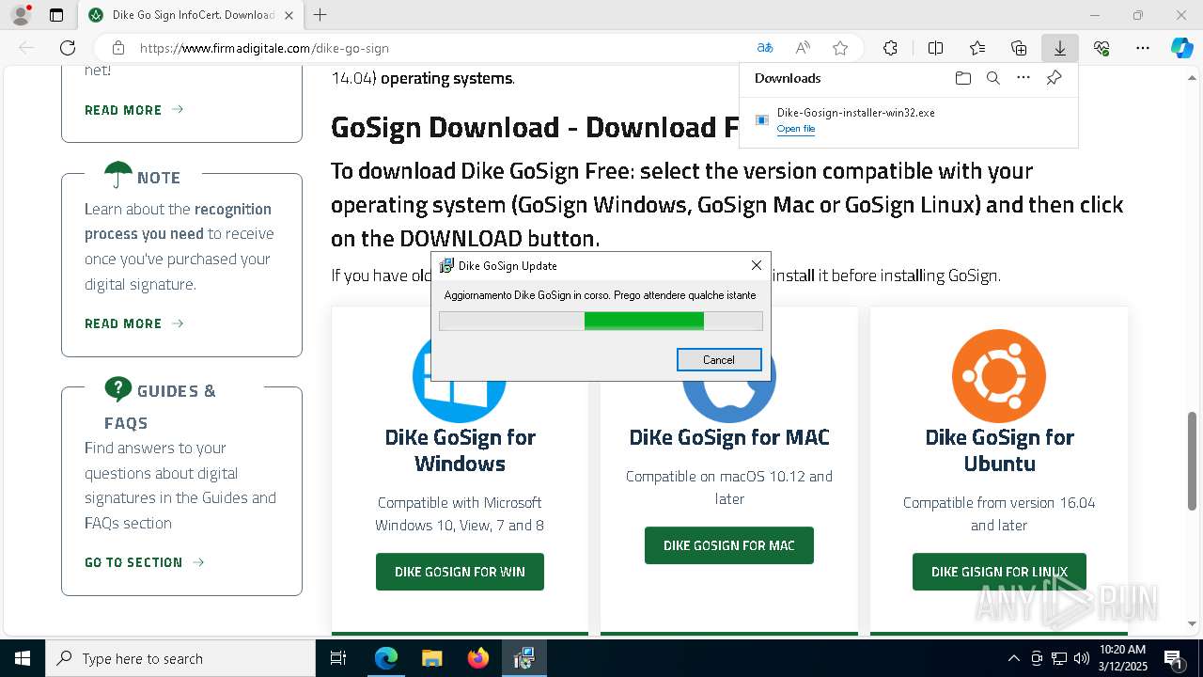Open Firefox from the taskbar
This screenshot has height=677, width=1203.
coord(477,658)
